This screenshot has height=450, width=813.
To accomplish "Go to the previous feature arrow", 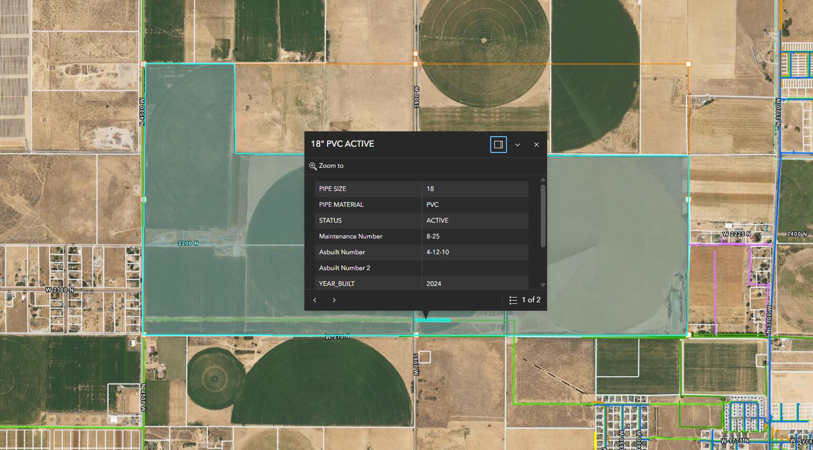I will click(x=315, y=300).
